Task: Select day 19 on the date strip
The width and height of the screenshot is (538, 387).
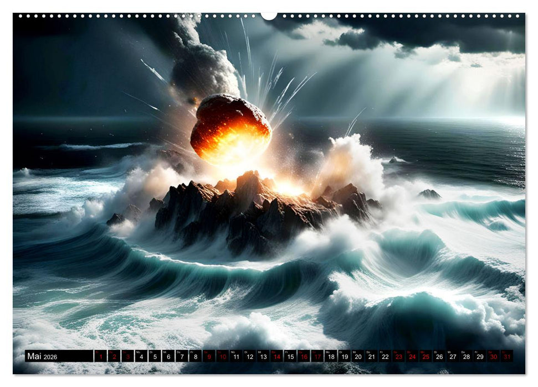Action: click(x=345, y=357)
